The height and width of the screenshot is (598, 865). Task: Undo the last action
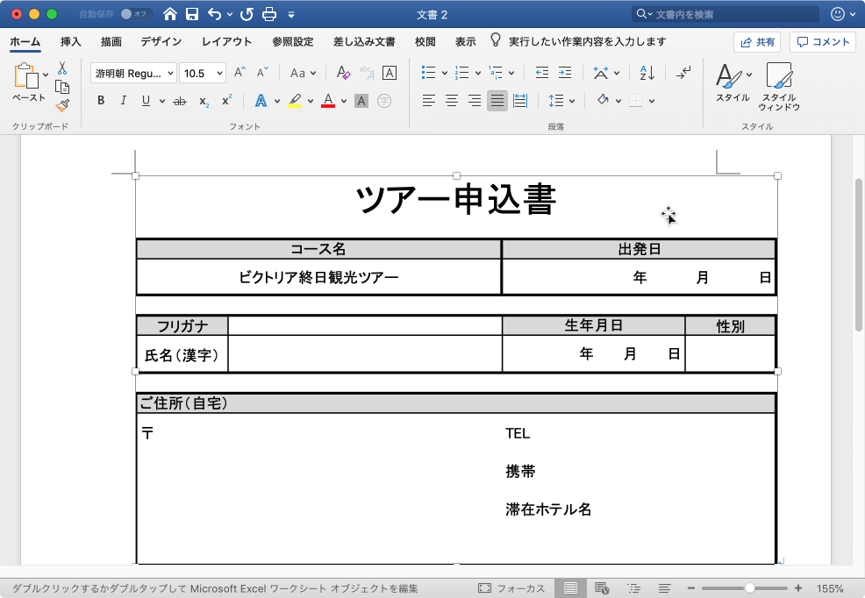coord(214,14)
